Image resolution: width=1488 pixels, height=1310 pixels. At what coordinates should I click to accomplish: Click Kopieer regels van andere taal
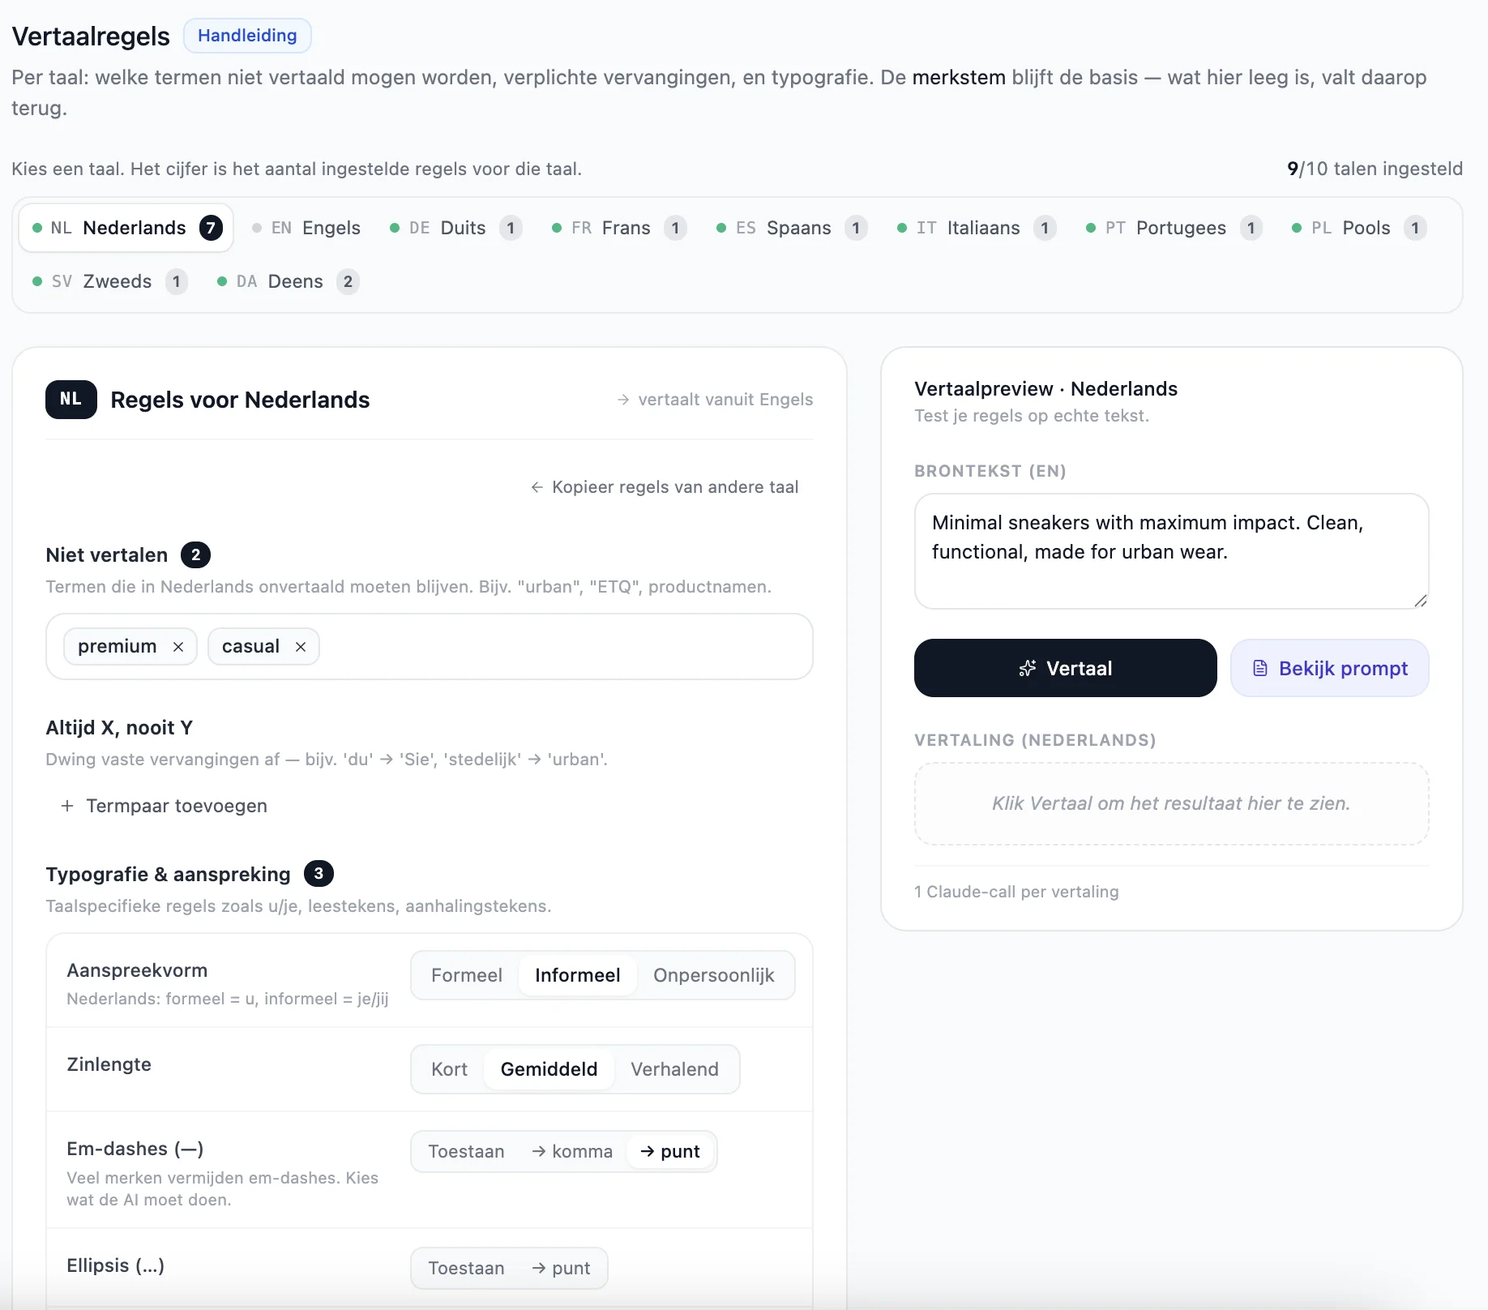coord(665,487)
